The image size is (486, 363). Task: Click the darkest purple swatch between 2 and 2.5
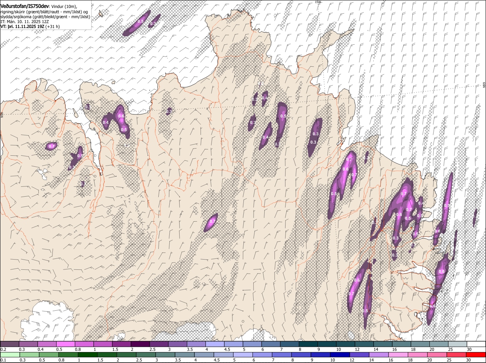(x=140, y=344)
